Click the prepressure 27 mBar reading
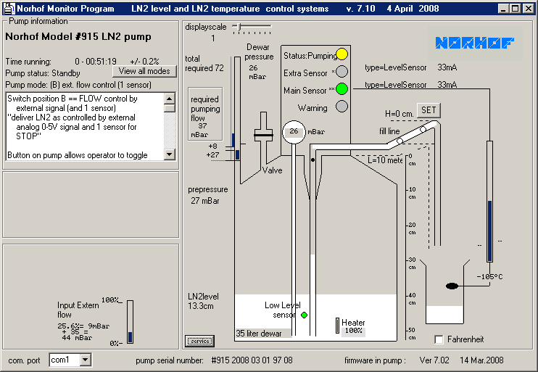The height and width of the screenshot is (372, 538). (x=207, y=195)
